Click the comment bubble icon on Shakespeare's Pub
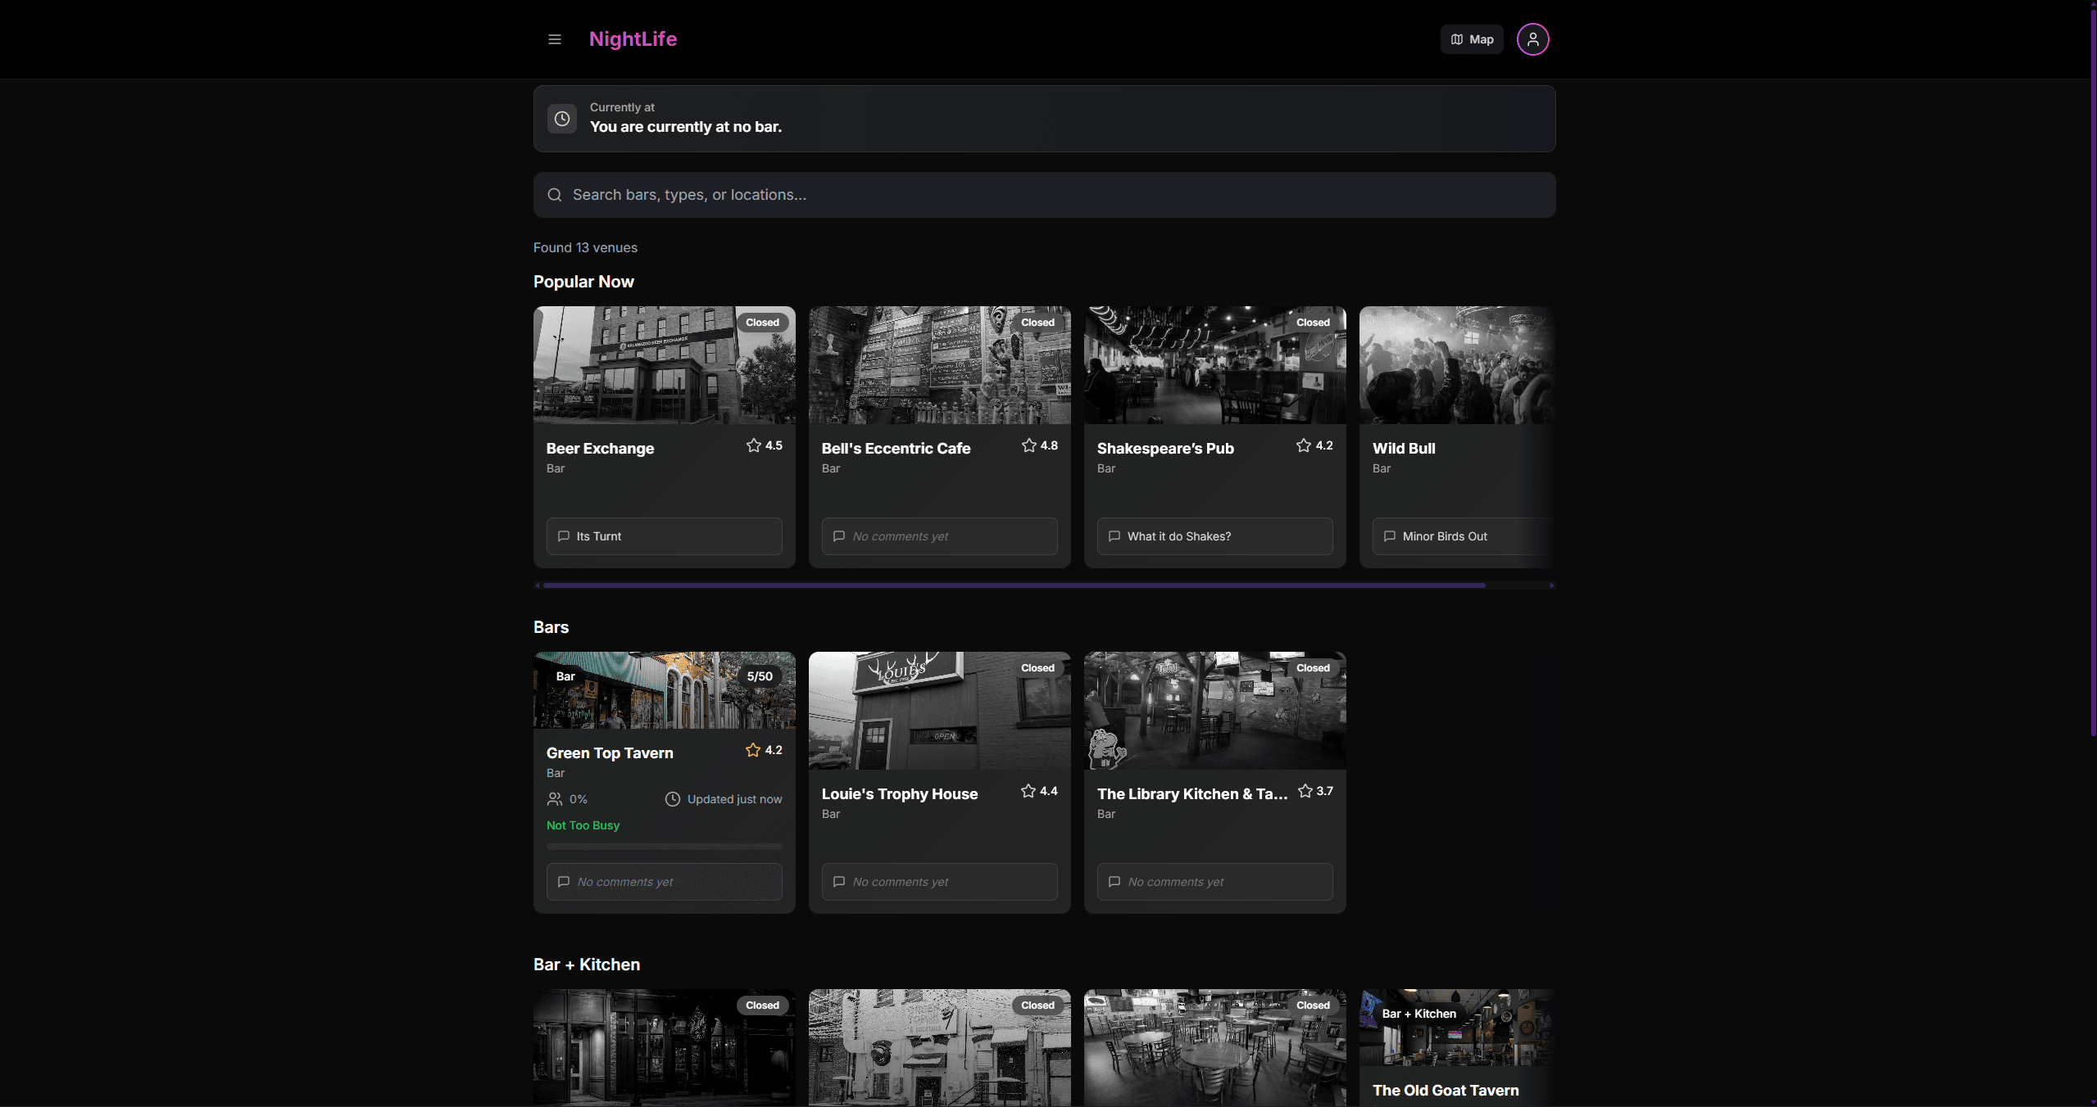 (1114, 536)
